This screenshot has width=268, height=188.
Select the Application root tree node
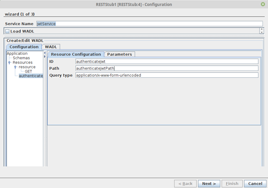pyautogui.click(x=17, y=53)
